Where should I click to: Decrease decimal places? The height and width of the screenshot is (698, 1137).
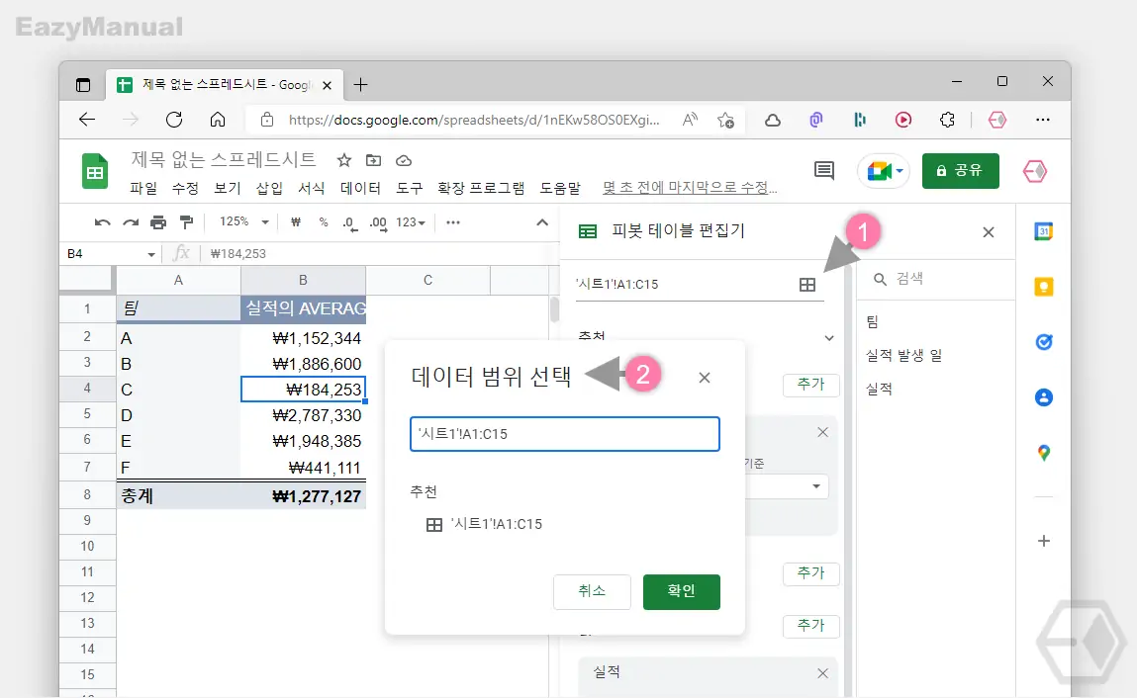click(x=350, y=223)
